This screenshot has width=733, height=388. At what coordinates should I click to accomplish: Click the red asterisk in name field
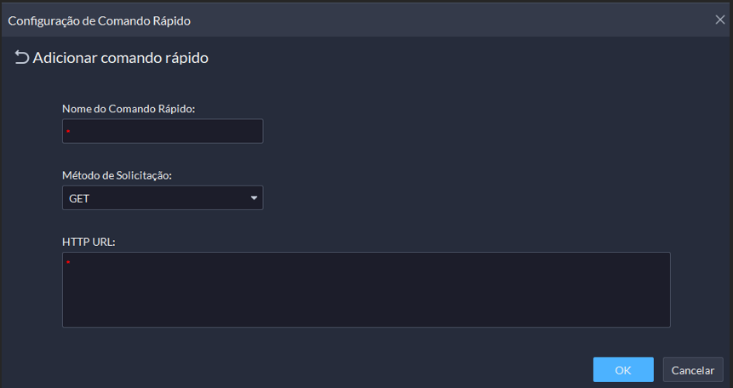(68, 132)
